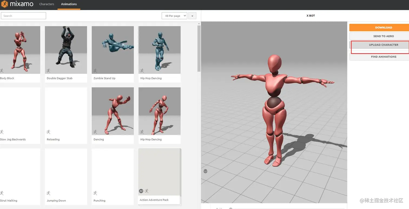Click the X BOT character title
Image resolution: width=409 pixels, height=209 pixels.
(x=311, y=16)
